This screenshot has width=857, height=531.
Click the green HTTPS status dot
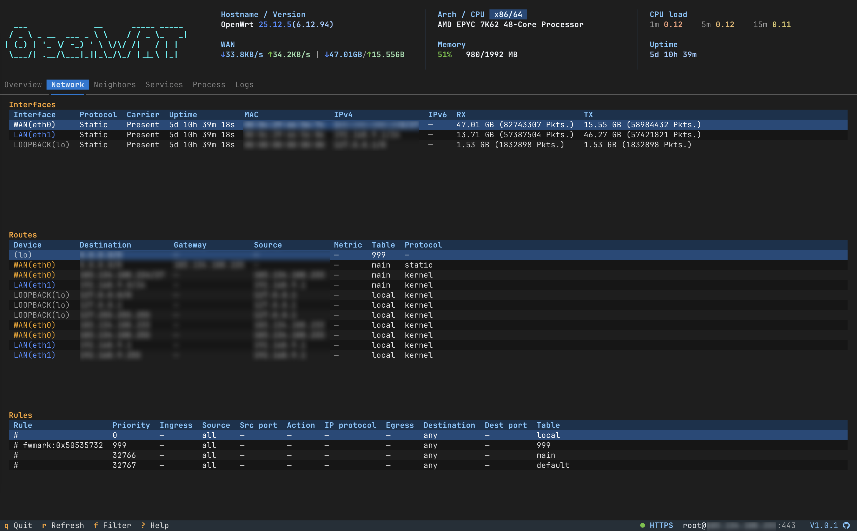pos(642,525)
